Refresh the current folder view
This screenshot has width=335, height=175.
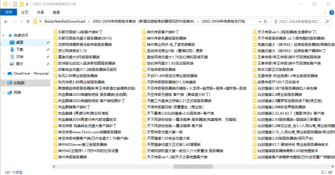265,21
